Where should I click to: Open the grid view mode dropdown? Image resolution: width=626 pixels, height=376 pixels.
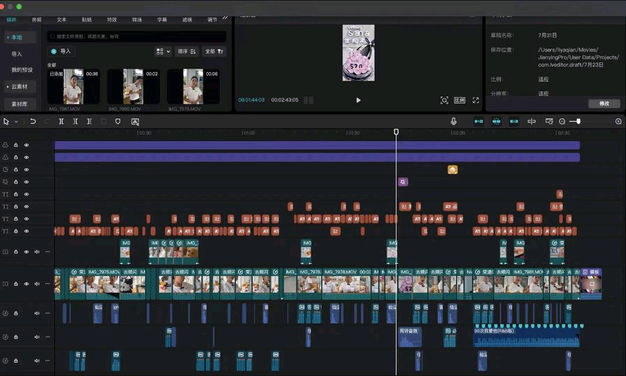(163, 51)
